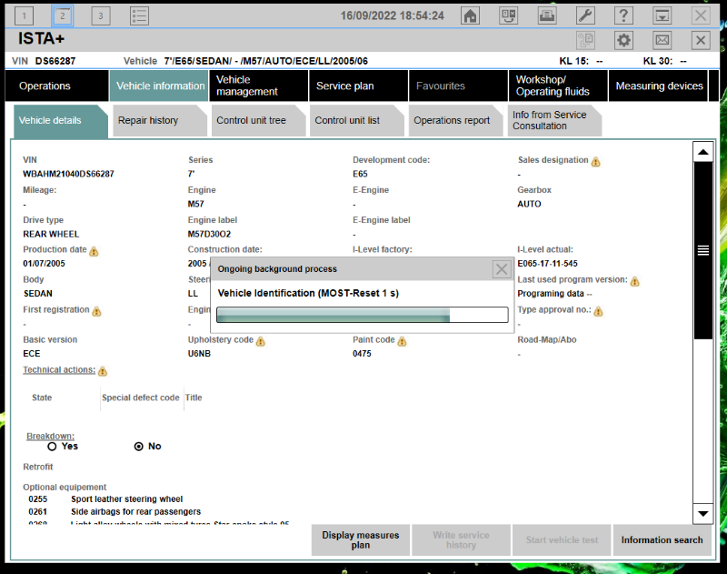Switch to session tab 1
The width and height of the screenshot is (727, 574).
click(x=25, y=16)
